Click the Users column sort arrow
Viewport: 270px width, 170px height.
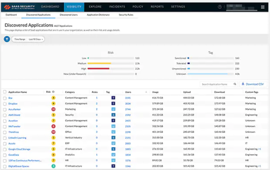coord(146,92)
